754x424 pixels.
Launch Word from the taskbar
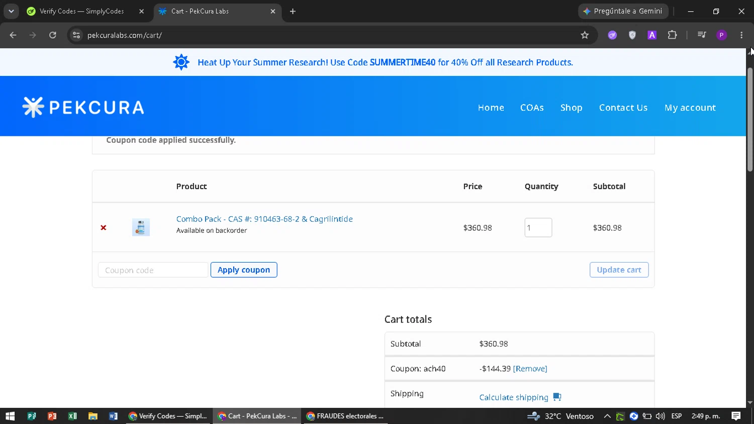(113, 416)
